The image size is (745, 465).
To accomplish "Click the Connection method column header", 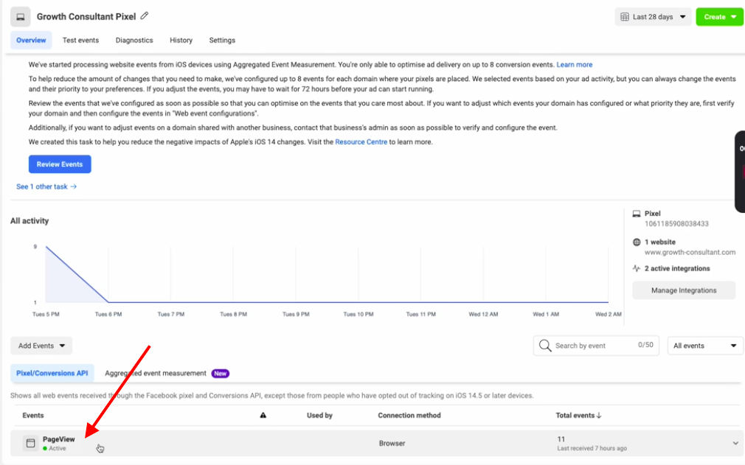I will pos(409,415).
